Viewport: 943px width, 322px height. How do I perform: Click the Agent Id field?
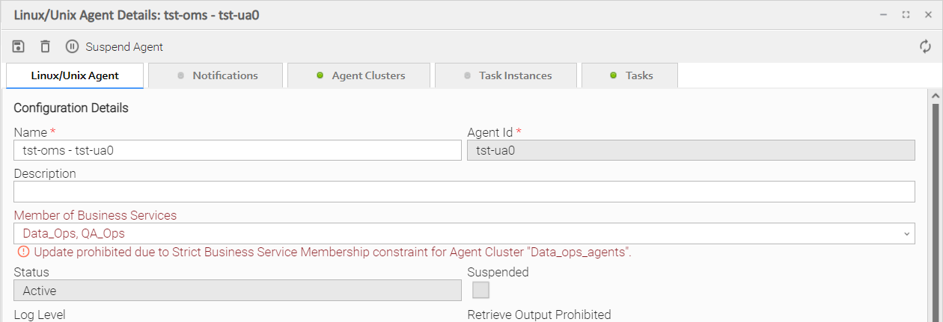pos(691,150)
